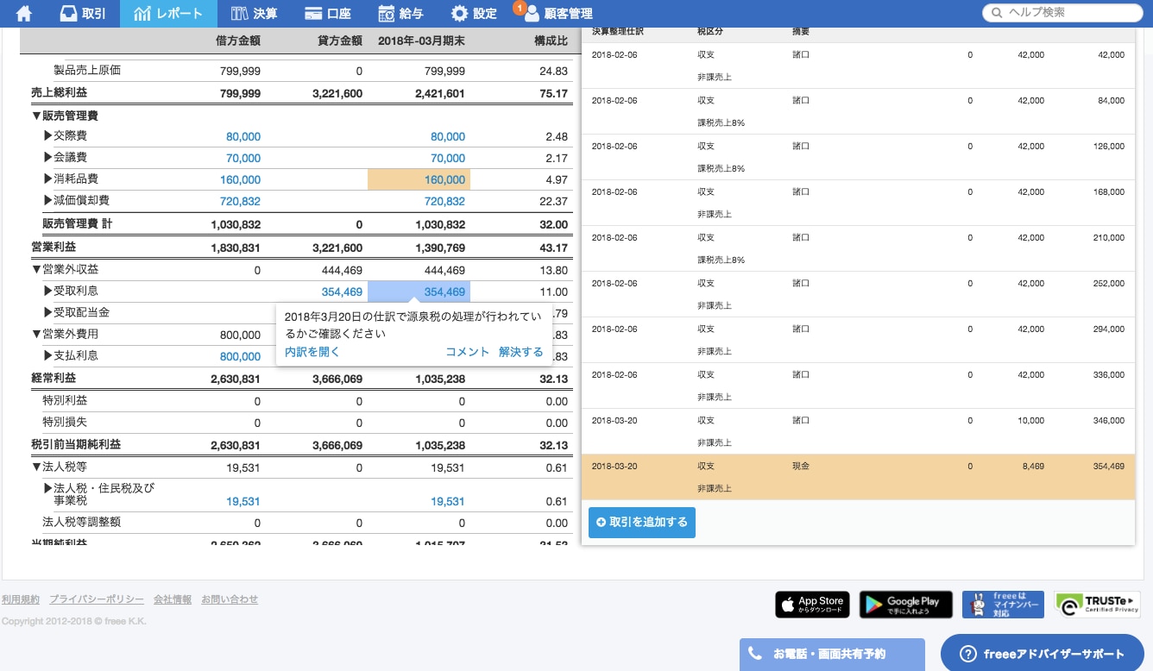Image resolution: width=1153 pixels, height=671 pixels.
Task: Open 会議費 debit amount 70,000
Action: coord(243,158)
